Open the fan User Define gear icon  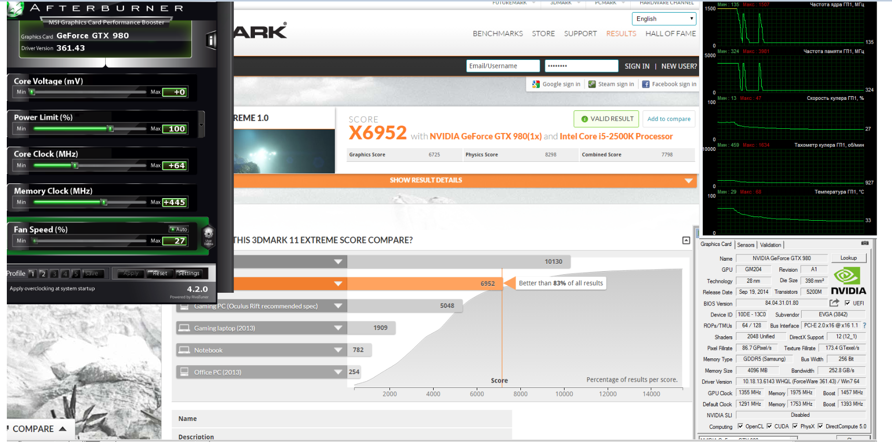click(x=209, y=235)
